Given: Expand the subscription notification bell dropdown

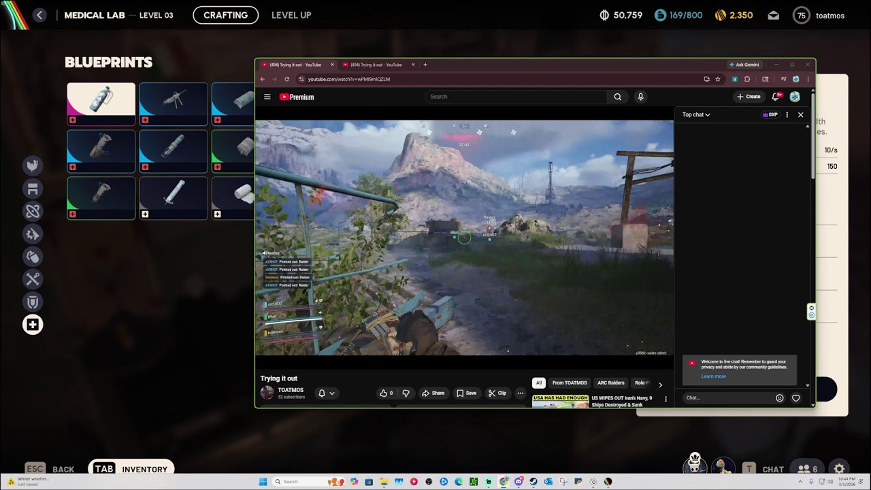Looking at the screenshot, I should click(x=327, y=393).
